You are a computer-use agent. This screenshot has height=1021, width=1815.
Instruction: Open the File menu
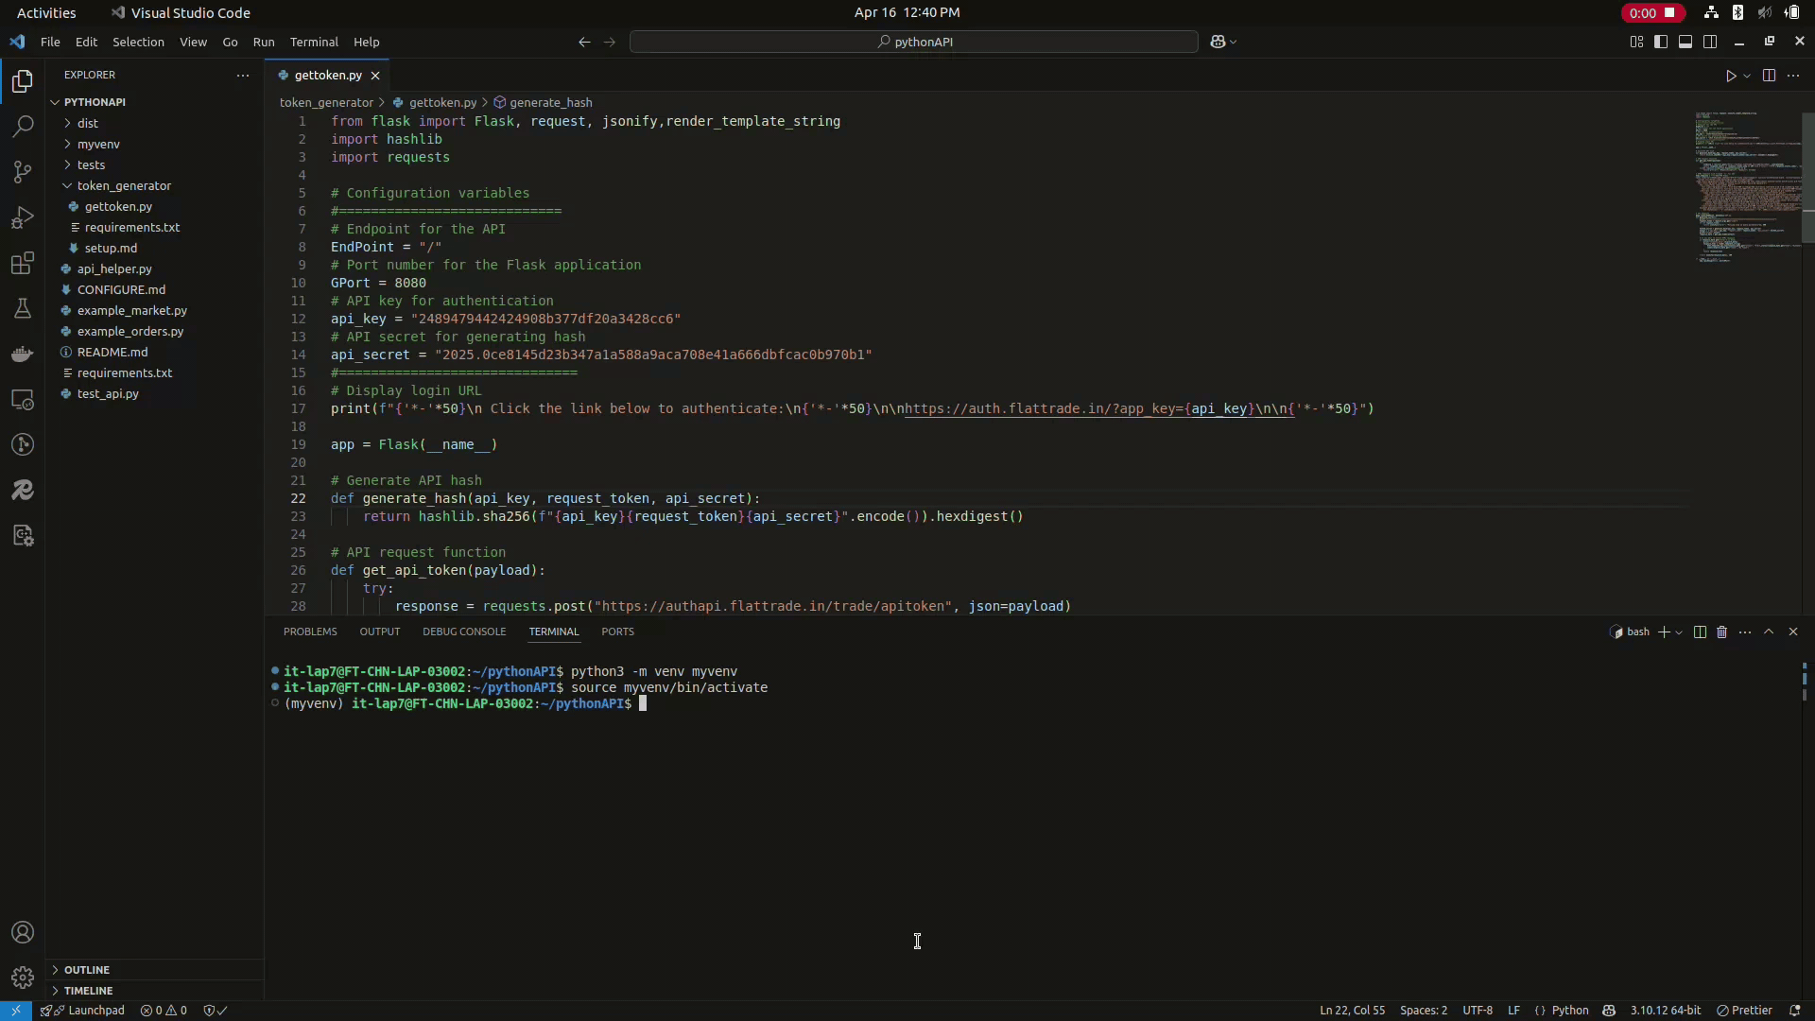point(50,42)
